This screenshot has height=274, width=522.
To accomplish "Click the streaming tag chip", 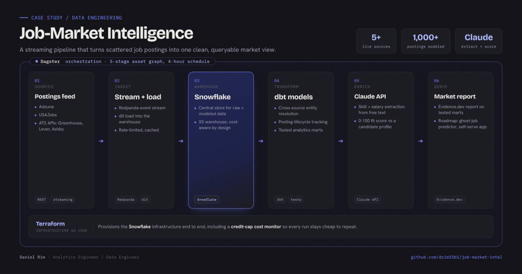I will click(63, 199).
